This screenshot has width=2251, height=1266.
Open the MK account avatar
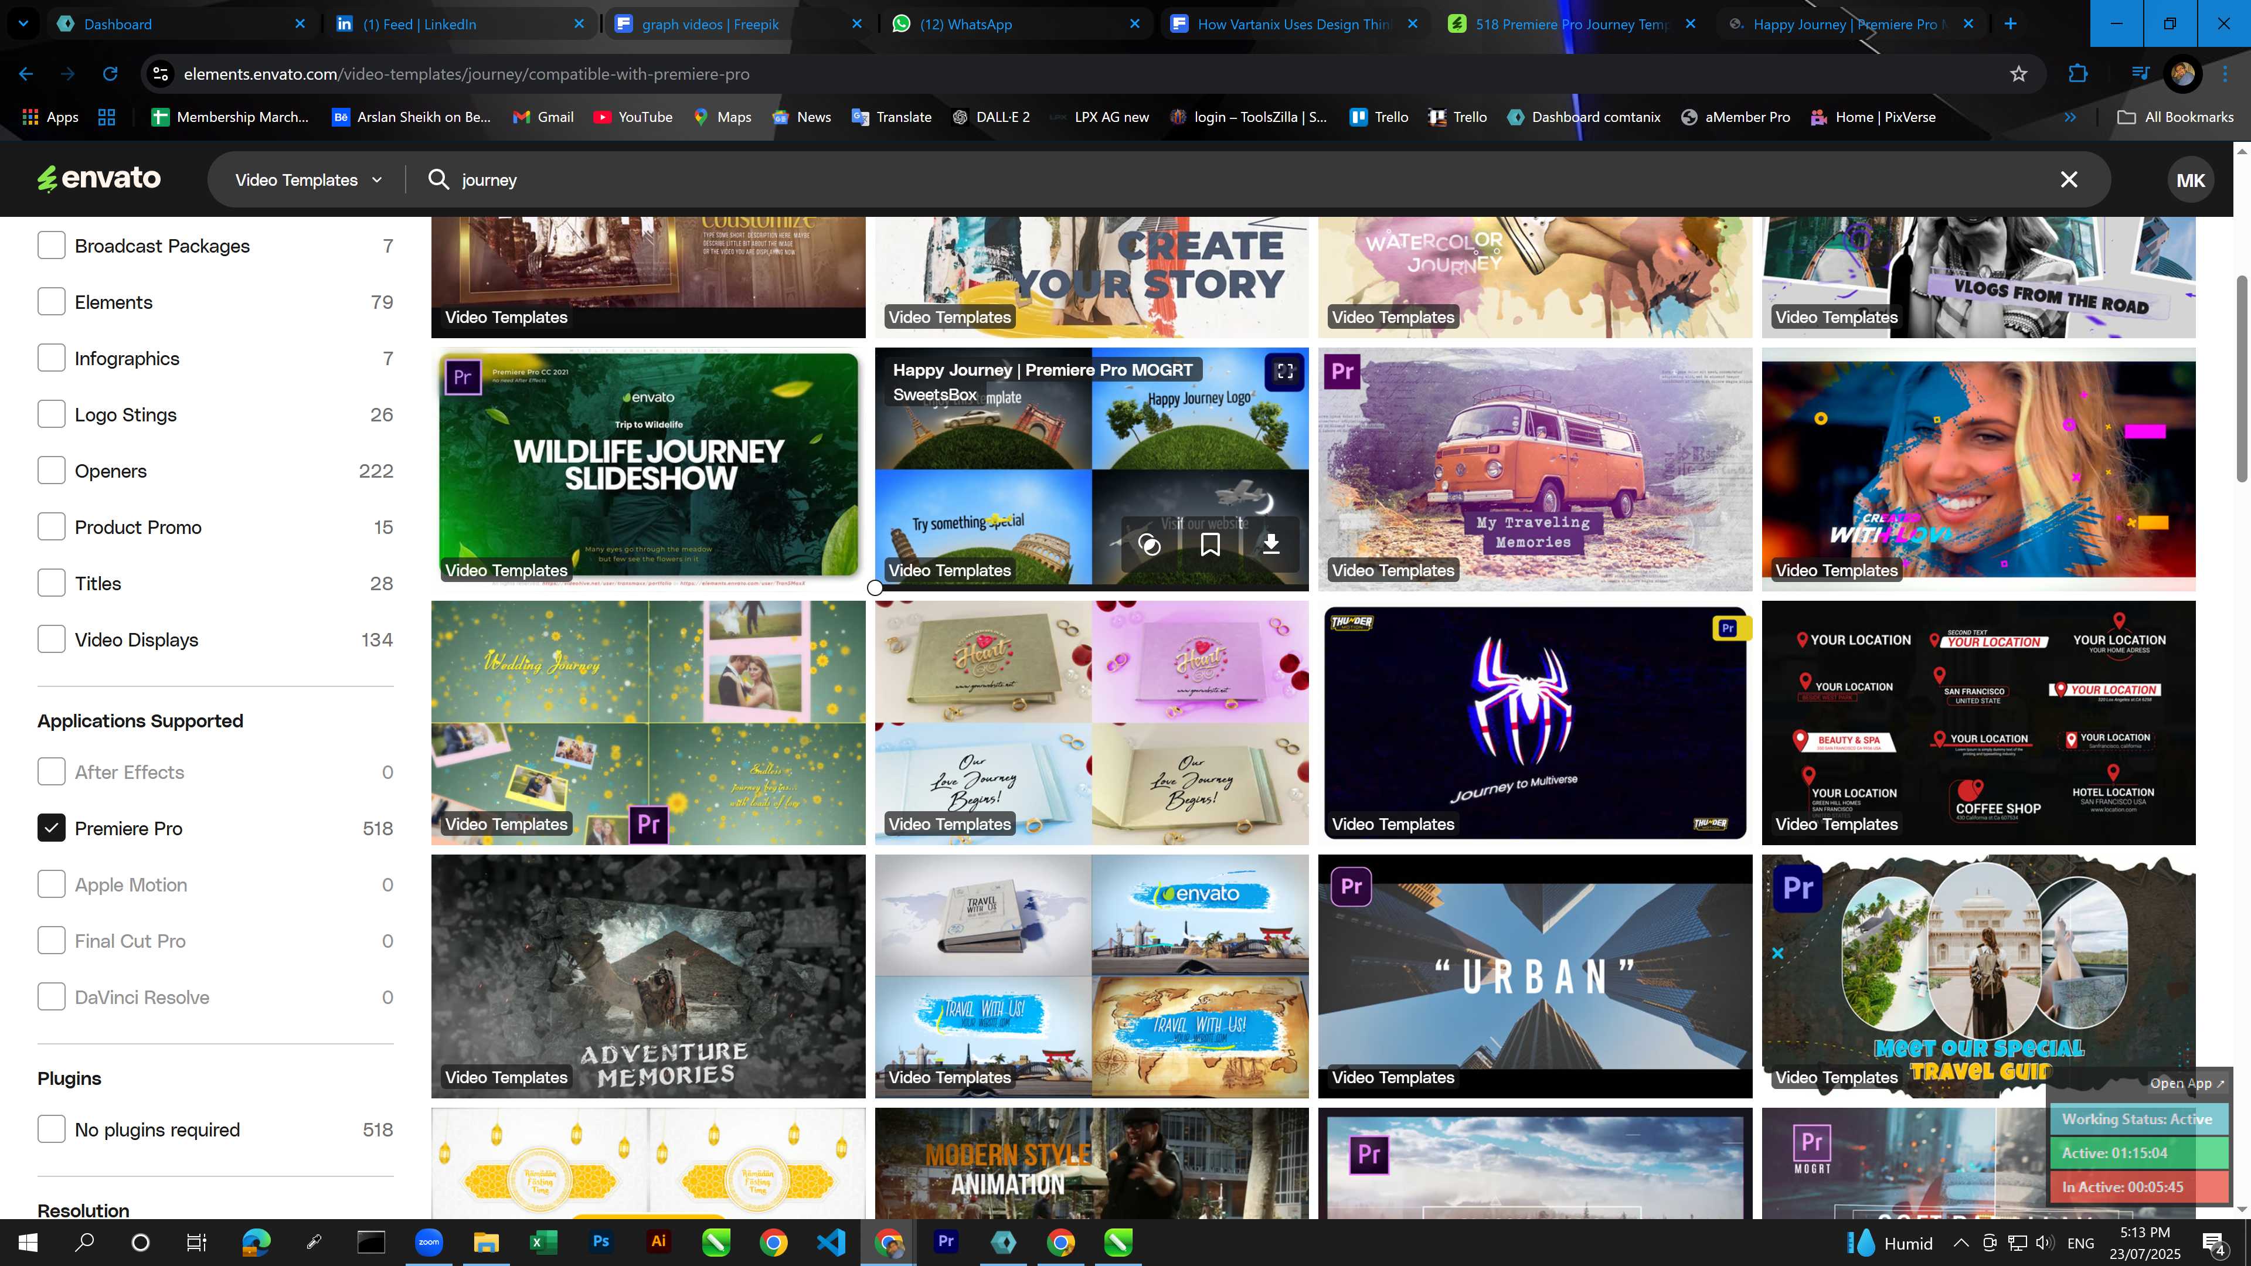[2190, 180]
